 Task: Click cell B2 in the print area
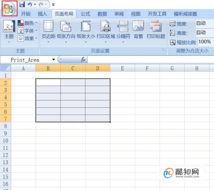[48, 83]
